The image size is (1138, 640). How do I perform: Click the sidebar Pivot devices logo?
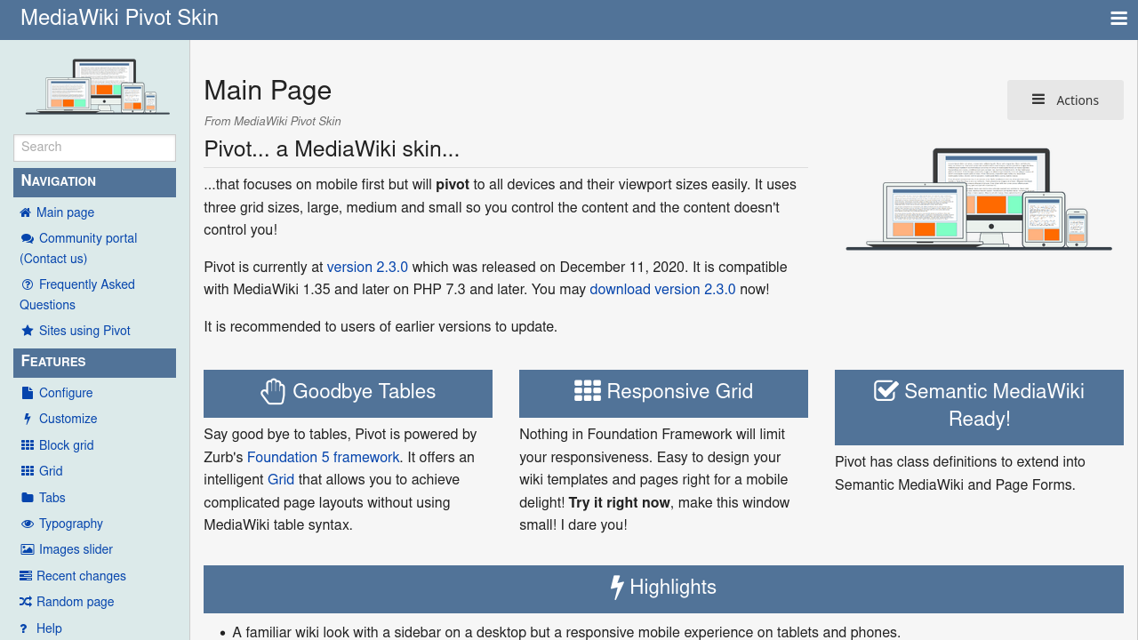tap(97, 86)
